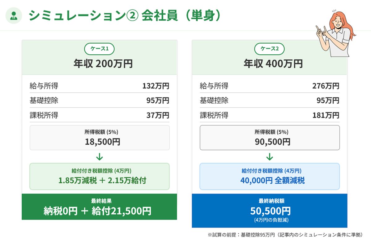This screenshot has height=243, width=371.
Task: Select the ケース2 pill badge
Action: pyautogui.click(x=269, y=49)
